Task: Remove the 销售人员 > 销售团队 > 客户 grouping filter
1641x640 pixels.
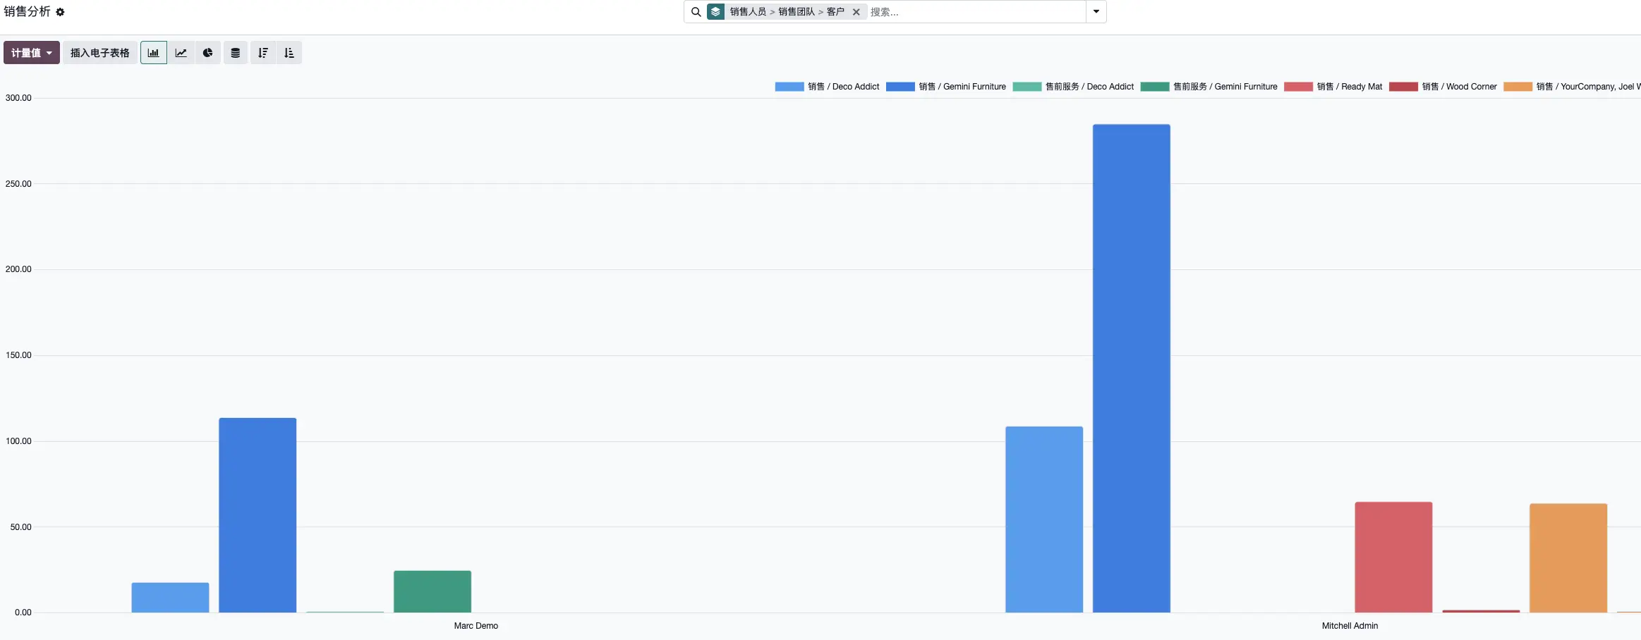Action: [856, 12]
